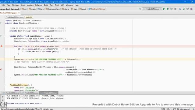This screenshot has width=195, height=110.
Task: Click the src folder breadcrumb
Action: (x=24, y=9)
